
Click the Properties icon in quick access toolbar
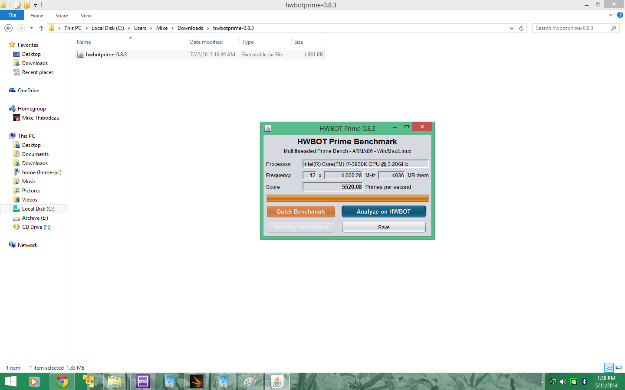pyautogui.click(x=18, y=5)
